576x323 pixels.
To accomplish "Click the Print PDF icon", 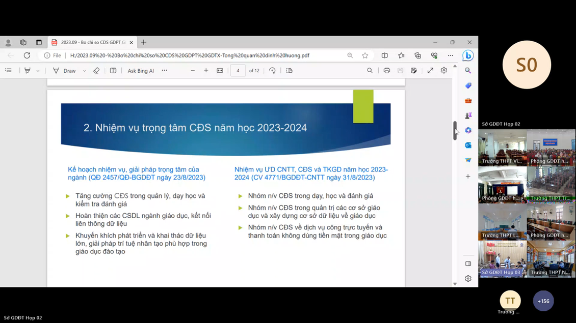I will [387, 71].
